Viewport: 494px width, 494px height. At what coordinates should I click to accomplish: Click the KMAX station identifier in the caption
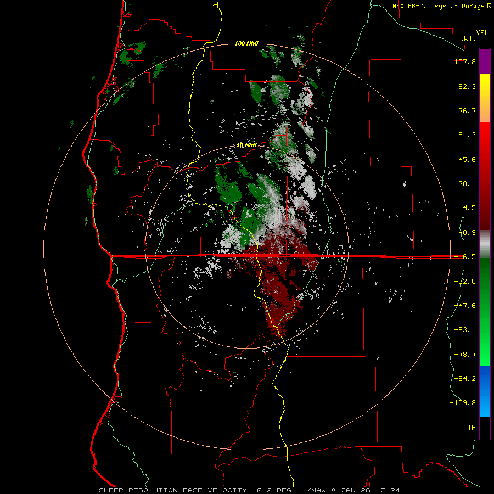pos(317,490)
